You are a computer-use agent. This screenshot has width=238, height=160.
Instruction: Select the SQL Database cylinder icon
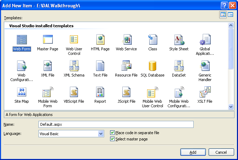(152, 66)
